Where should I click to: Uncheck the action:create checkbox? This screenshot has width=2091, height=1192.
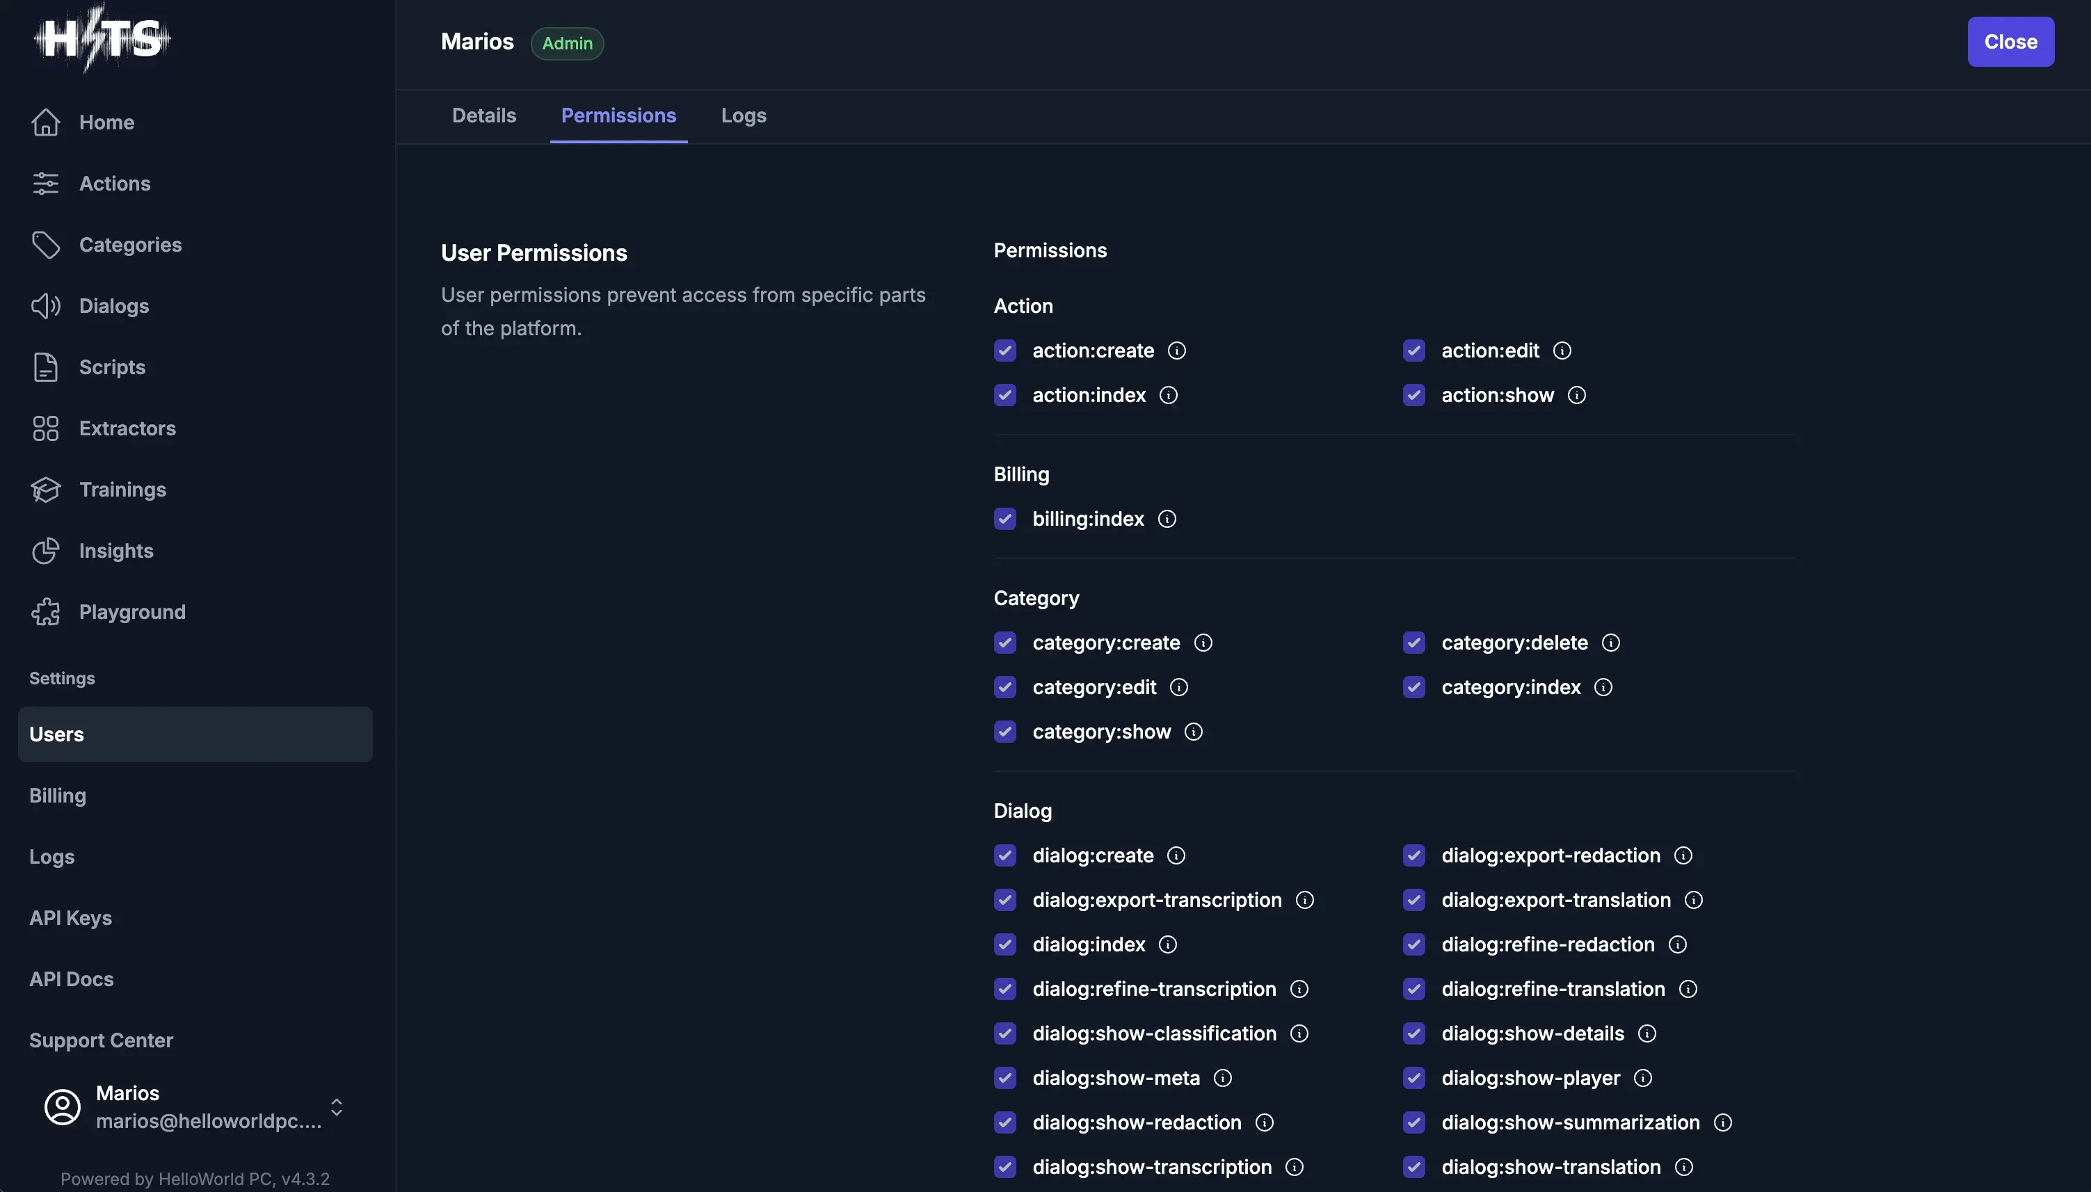(x=1004, y=351)
